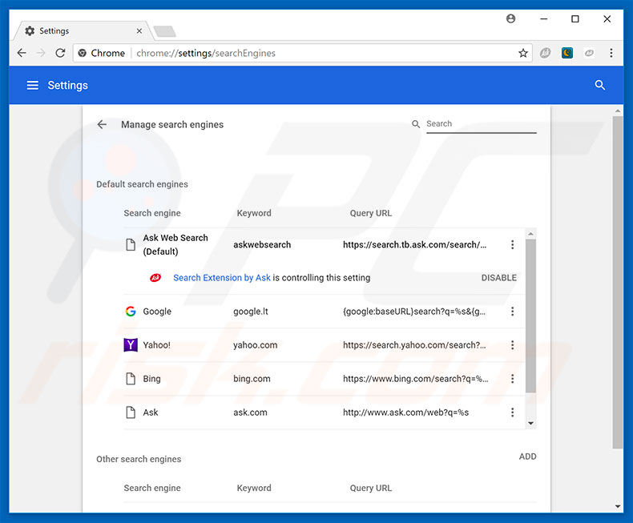Open Chrome's three-dot menu
Image resolution: width=633 pixels, height=523 pixels.
tap(611, 53)
